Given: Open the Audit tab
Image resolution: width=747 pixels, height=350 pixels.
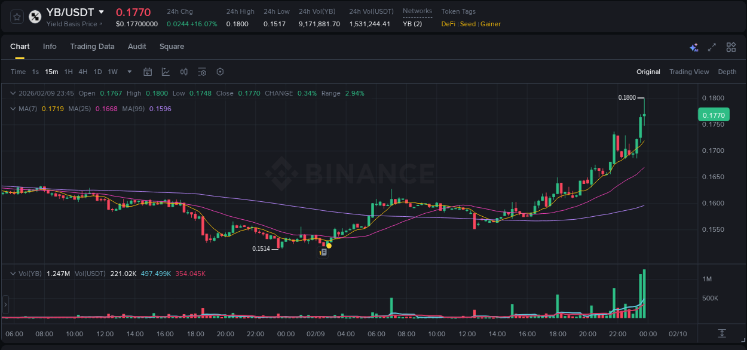Looking at the screenshot, I should (137, 47).
